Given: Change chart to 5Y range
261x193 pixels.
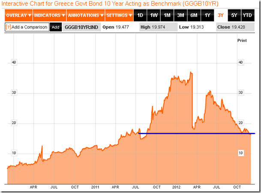Looking at the screenshot, I should [234, 15].
